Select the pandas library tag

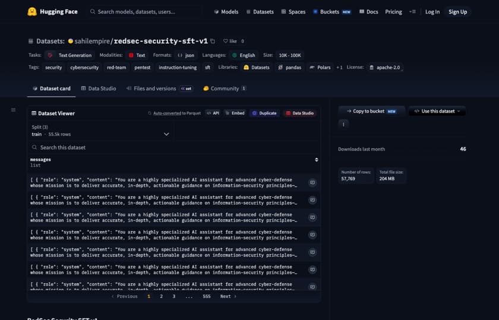(290, 68)
